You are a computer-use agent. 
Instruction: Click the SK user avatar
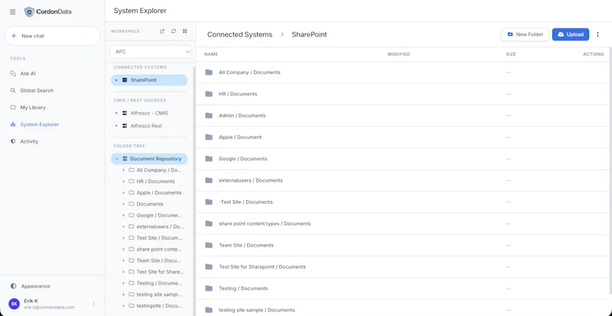tap(14, 304)
